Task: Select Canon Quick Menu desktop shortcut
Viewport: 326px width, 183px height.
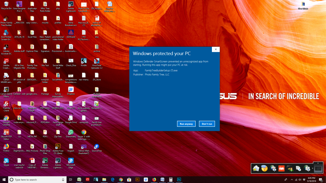Action: coord(6,92)
